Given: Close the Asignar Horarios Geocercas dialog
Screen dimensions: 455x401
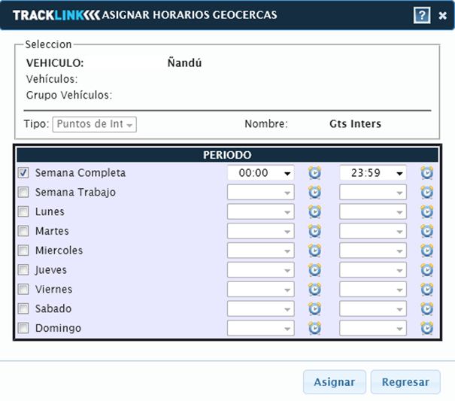Looking at the screenshot, I should point(443,15).
